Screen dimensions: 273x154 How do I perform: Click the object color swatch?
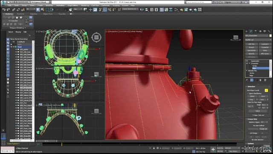(x=270, y=36)
